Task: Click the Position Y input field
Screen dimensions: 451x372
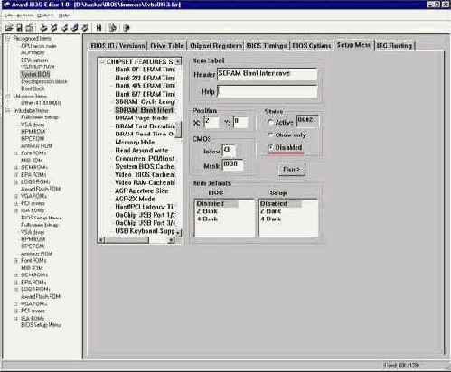Action: tap(240, 122)
